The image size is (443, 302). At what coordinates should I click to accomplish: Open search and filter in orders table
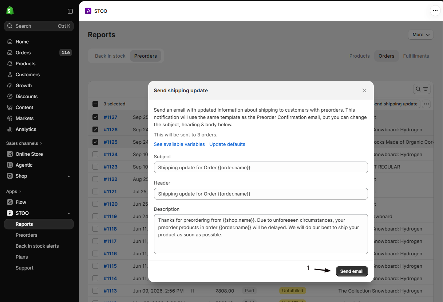coord(422,89)
